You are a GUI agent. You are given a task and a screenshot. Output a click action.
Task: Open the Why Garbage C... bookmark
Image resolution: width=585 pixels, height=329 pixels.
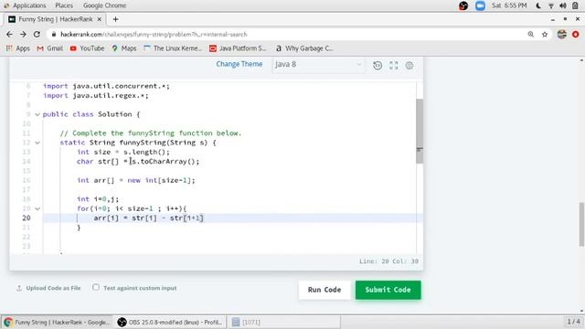pyautogui.click(x=304, y=48)
